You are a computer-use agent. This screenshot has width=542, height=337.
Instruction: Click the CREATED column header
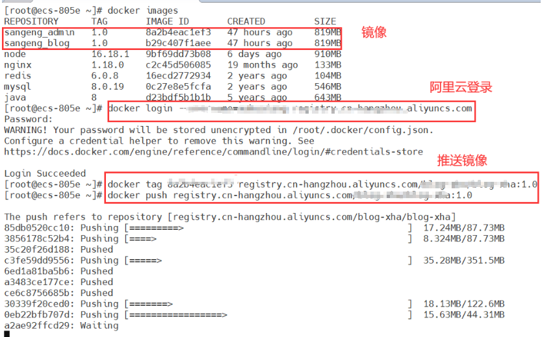click(x=246, y=21)
